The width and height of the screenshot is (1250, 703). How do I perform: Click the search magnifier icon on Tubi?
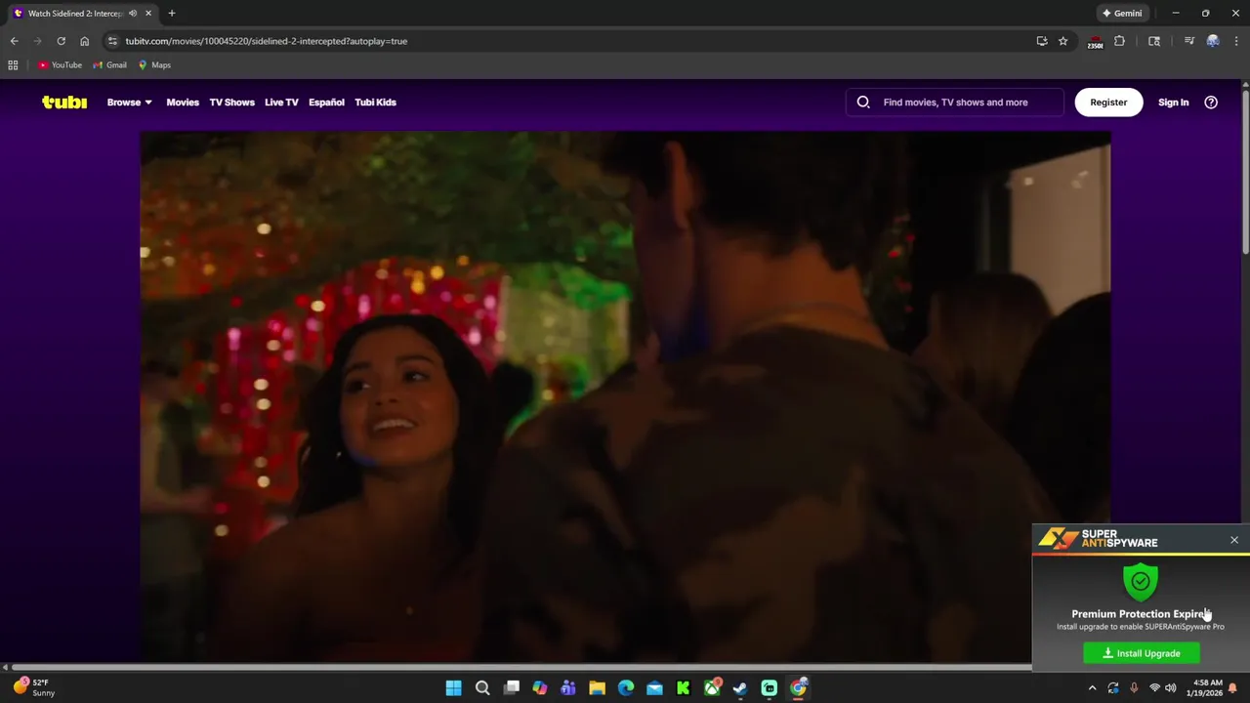coord(863,102)
